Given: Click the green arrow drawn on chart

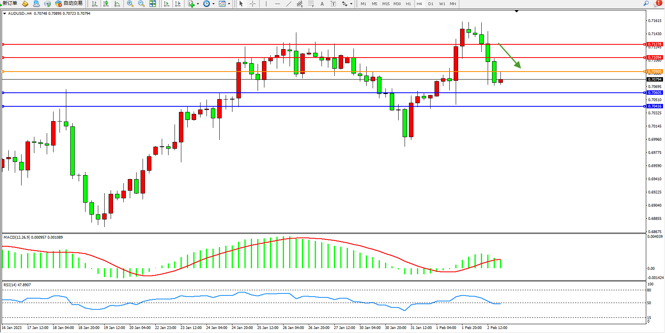Looking at the screenshot, I should [x=510, y=56].
